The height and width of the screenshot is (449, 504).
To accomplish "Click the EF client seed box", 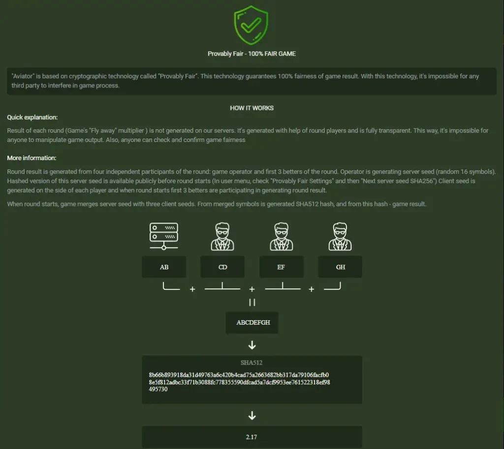I will tap(281, 267).
